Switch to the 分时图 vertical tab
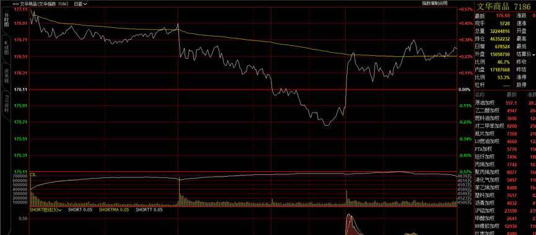The image size is (536, 235). (6, 20)
